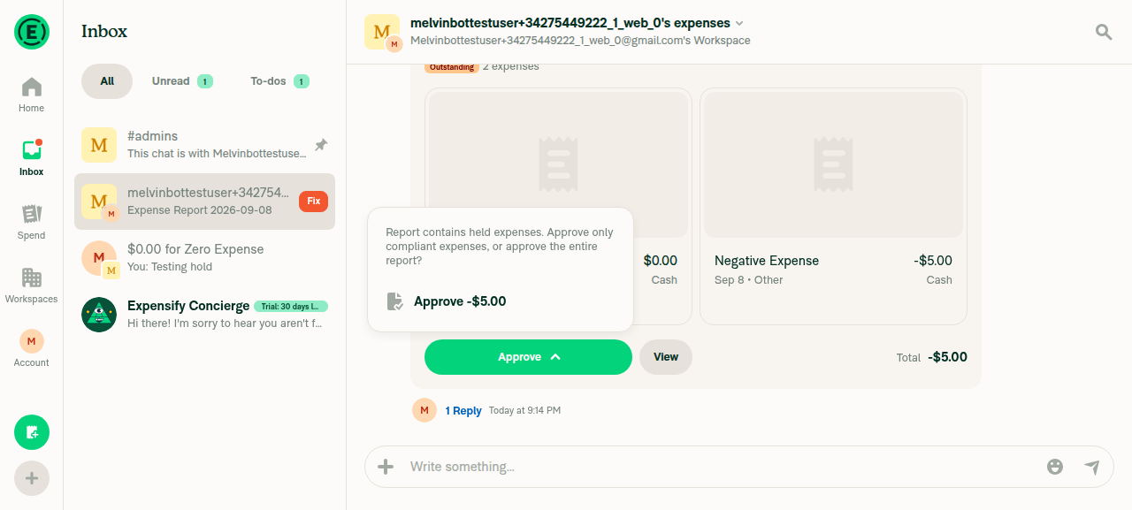1132x510 pixels.
Task: Click the Inbox heading
Action: (104, 32)
